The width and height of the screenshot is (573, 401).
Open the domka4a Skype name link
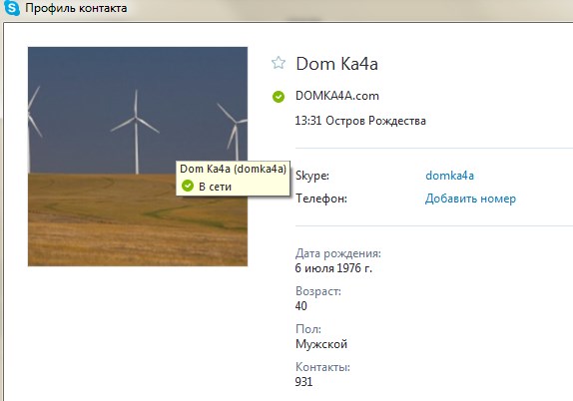(x=449, y=176)
